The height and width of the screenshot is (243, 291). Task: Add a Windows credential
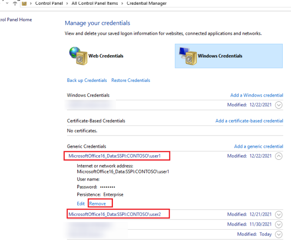coord(257,95)
